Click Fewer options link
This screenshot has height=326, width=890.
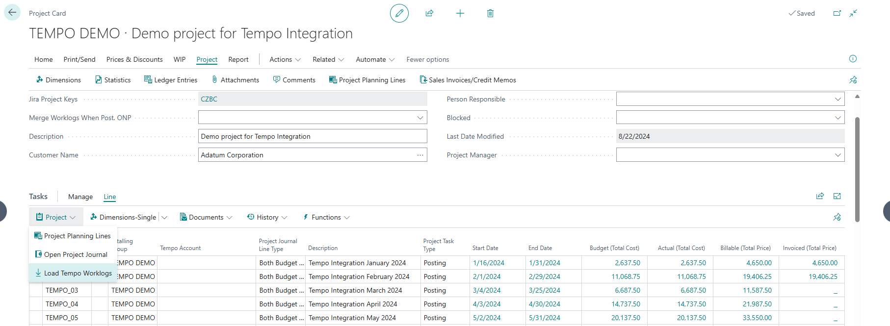click(427, 59)
